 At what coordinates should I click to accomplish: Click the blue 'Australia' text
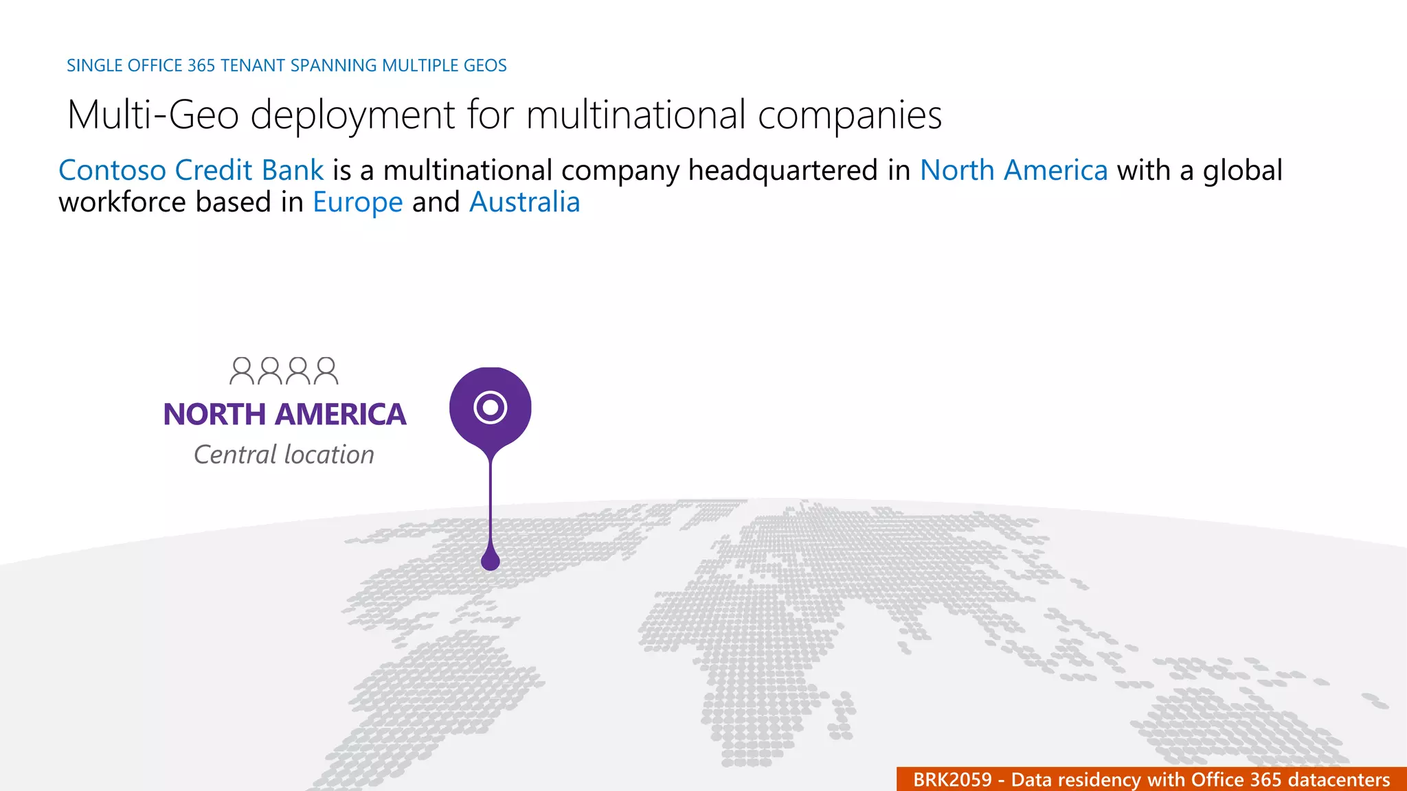pos(525,202)
